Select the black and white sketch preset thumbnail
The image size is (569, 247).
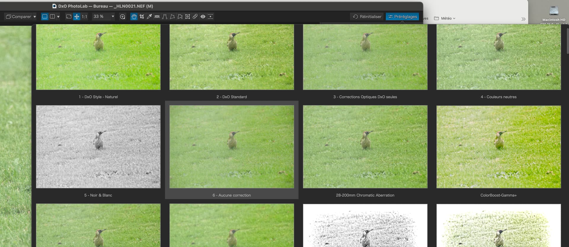click(x=365, y=225)
